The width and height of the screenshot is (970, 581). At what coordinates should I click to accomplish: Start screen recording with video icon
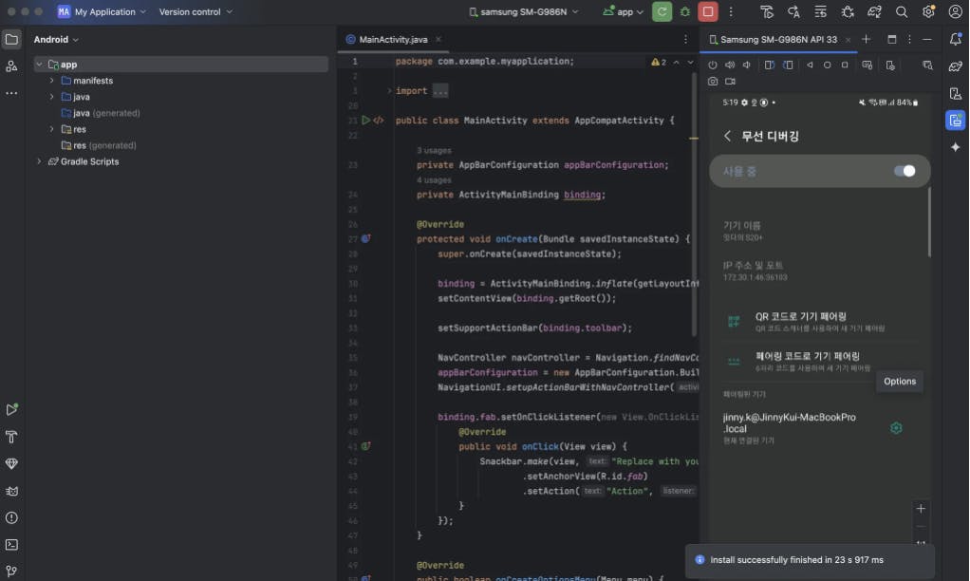[x=731, y=81]
